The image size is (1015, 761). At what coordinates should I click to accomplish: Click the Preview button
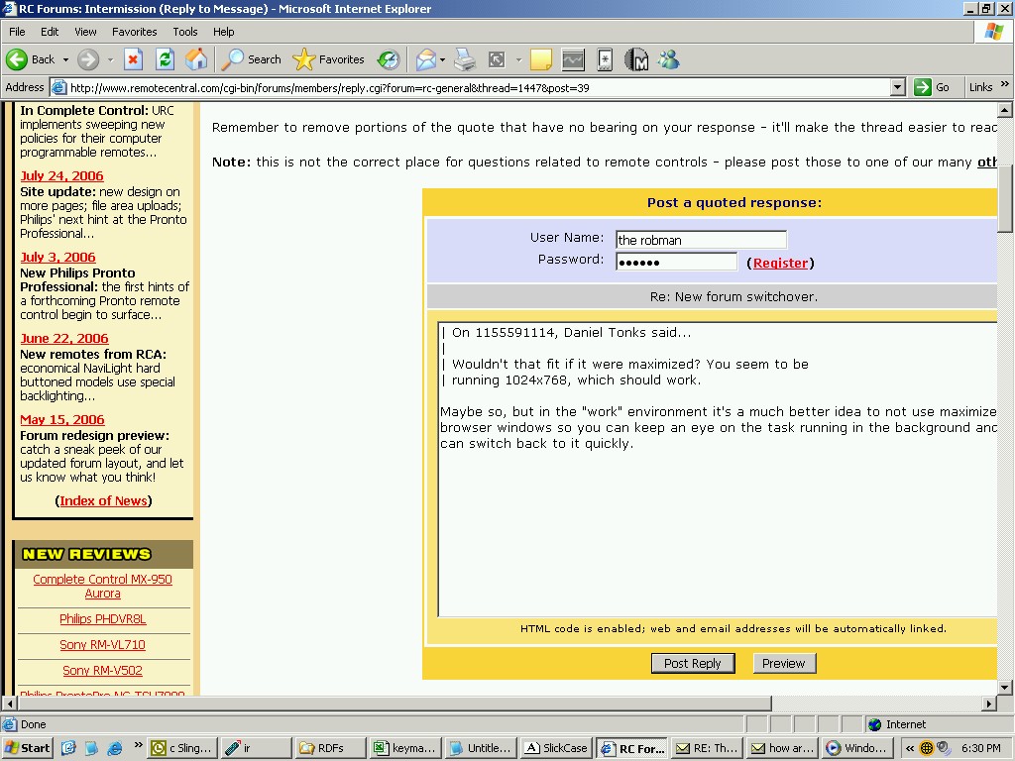tap(783, 663)
